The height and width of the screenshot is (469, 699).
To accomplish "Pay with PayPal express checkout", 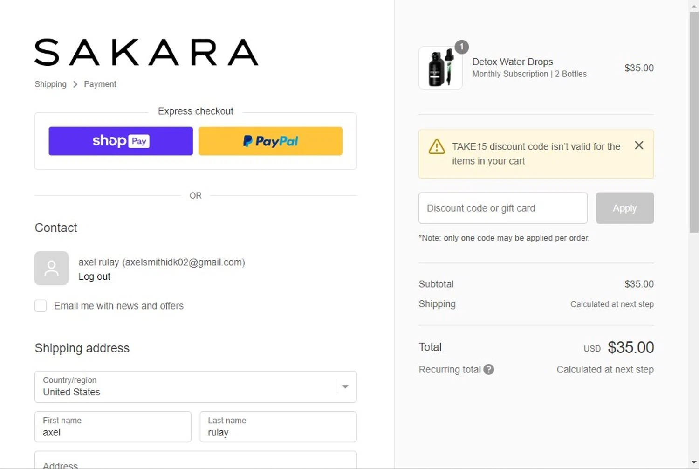I will point(270,141).
